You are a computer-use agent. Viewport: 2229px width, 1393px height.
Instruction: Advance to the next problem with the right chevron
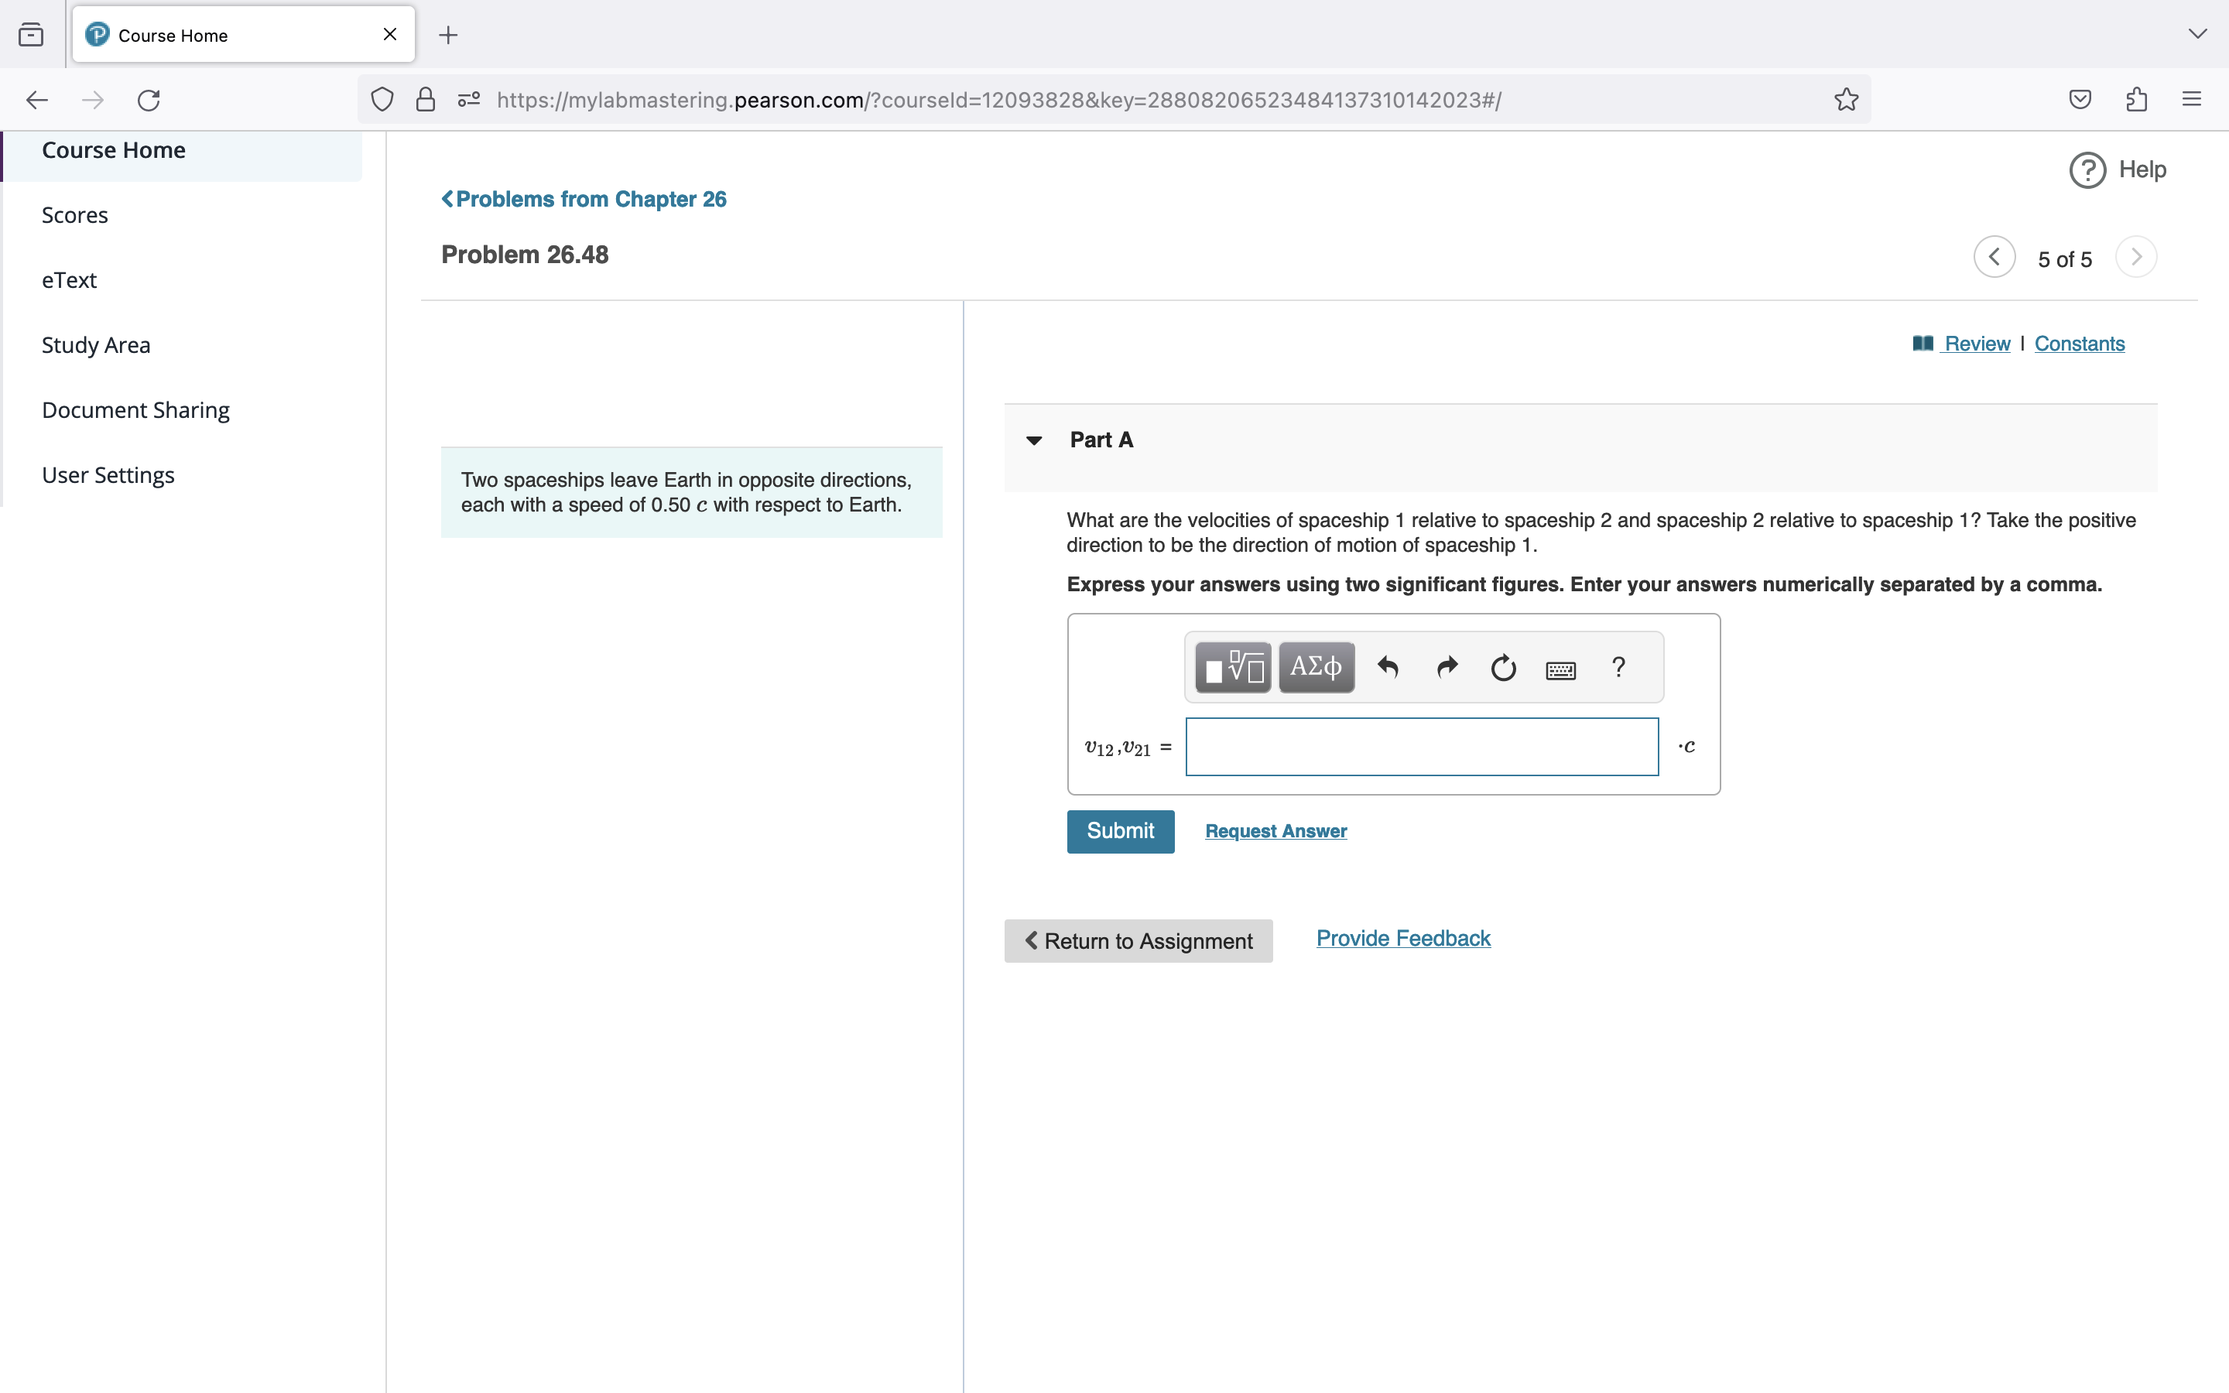pos(2136,257)
